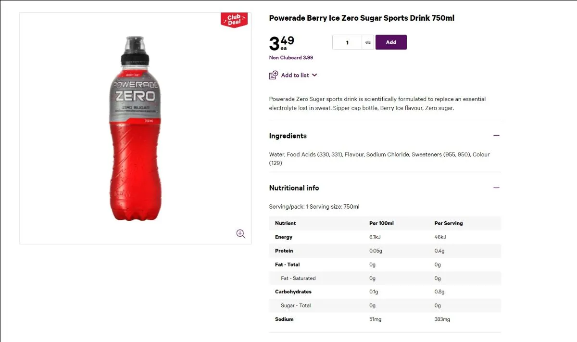Screen dimensions: 577x342
Task: Toggle the Nutritional info section heading
Action: (x=294, y=188)
